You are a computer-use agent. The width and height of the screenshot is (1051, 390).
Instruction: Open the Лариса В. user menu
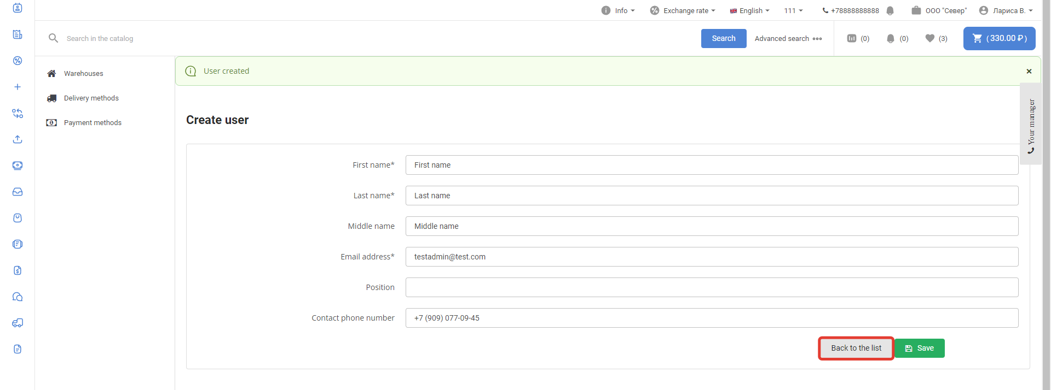(1006, 10)
